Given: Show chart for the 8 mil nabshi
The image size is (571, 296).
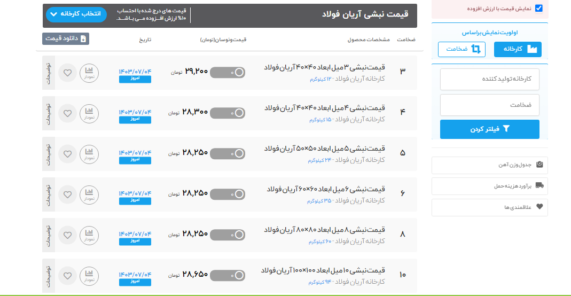Looking at the screenshot, I should pos(89,235).
